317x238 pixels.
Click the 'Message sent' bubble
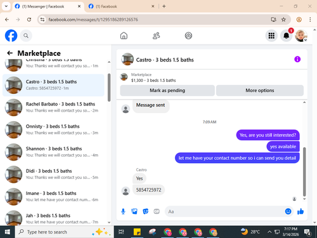point(150,105)
